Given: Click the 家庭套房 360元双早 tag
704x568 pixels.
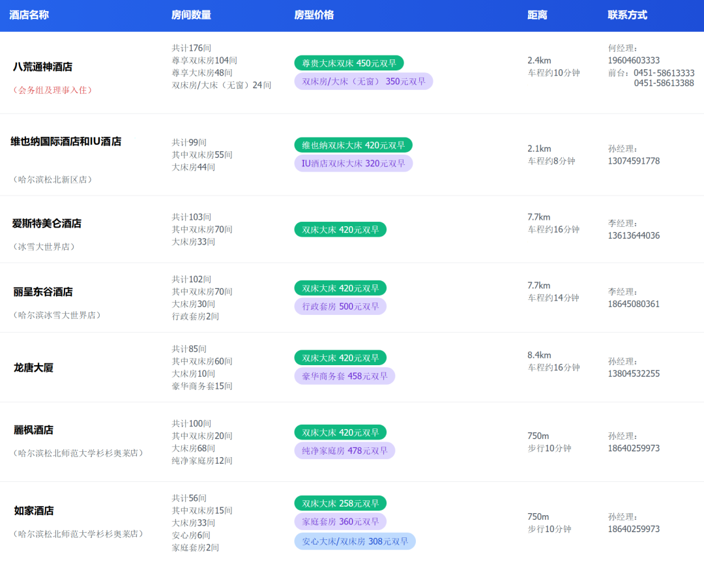Looking at the screenshot, I should tap(340, 521).
